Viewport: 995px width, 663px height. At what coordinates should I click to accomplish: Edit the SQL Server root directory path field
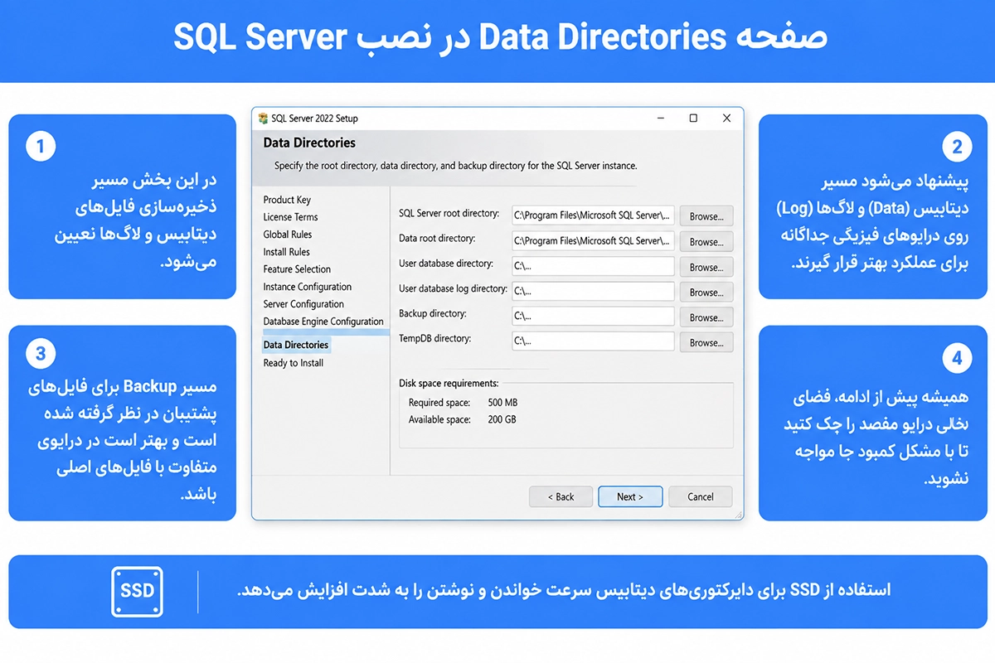[593, 215]
